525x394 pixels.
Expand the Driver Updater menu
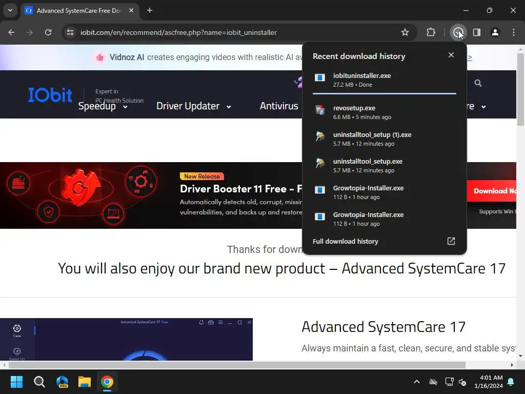coord(193,106)
